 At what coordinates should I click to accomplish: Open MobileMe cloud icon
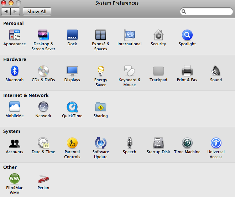pyautogui.click(x=15, y=107)
